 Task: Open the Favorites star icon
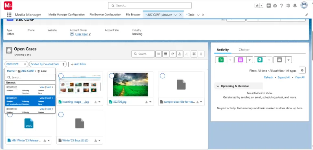point(257,6)
